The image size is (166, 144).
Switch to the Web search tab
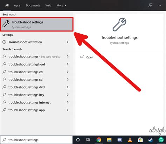48,5
